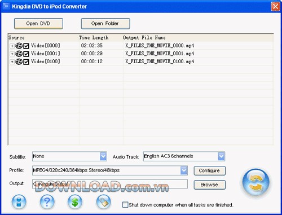Click the time length 00:00:12

92,62
